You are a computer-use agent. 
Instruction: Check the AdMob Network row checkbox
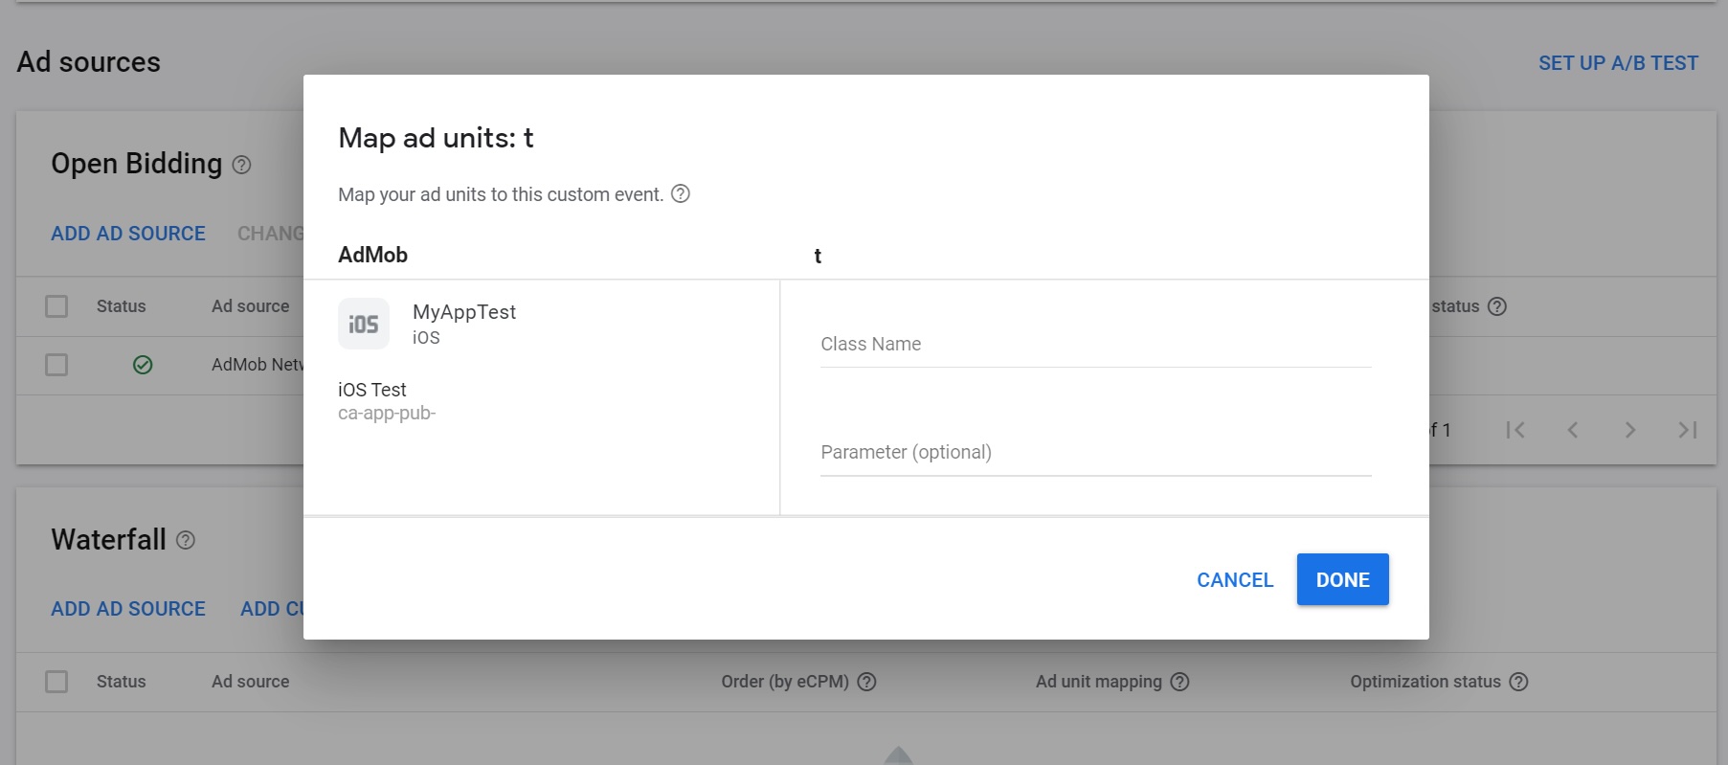click(56, 365)
